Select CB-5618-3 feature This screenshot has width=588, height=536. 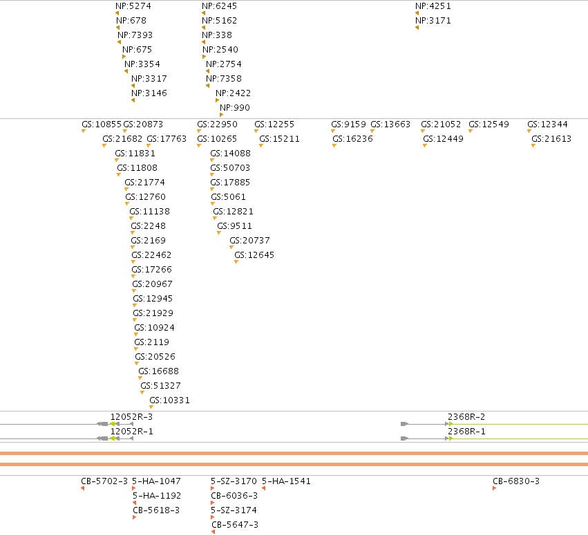156,510
